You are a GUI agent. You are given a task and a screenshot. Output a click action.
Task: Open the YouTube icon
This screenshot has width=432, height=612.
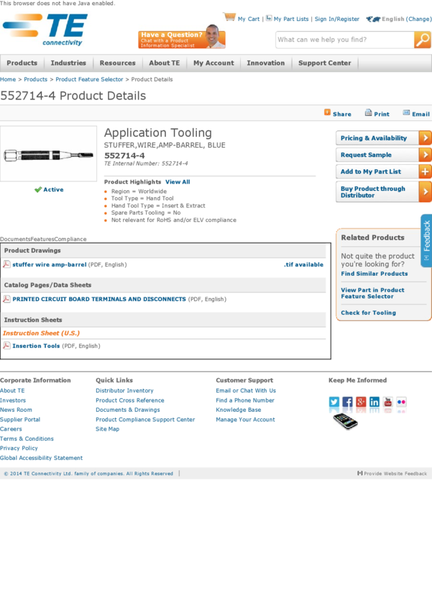(x=388, y=402)
